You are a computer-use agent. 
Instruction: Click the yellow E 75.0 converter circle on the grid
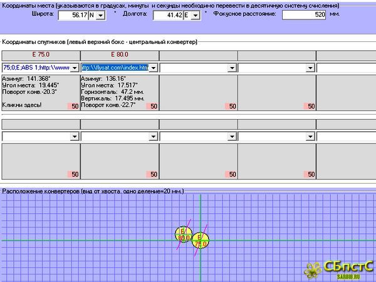point(201,240)
